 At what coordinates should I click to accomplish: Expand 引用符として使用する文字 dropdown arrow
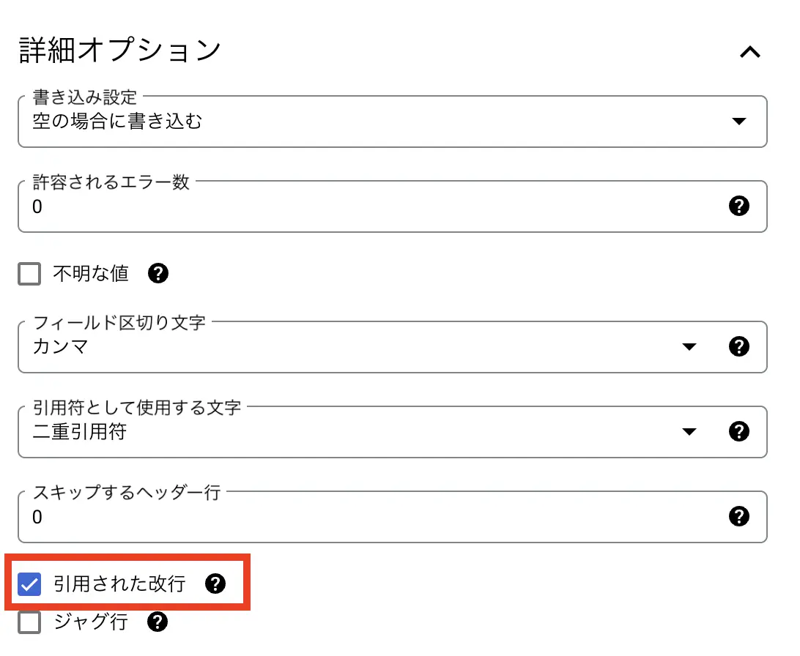689,432
